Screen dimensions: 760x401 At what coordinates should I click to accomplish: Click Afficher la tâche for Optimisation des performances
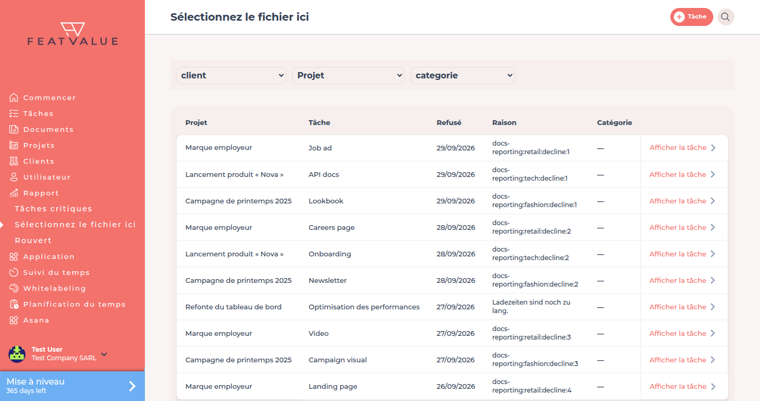(683, 307)
